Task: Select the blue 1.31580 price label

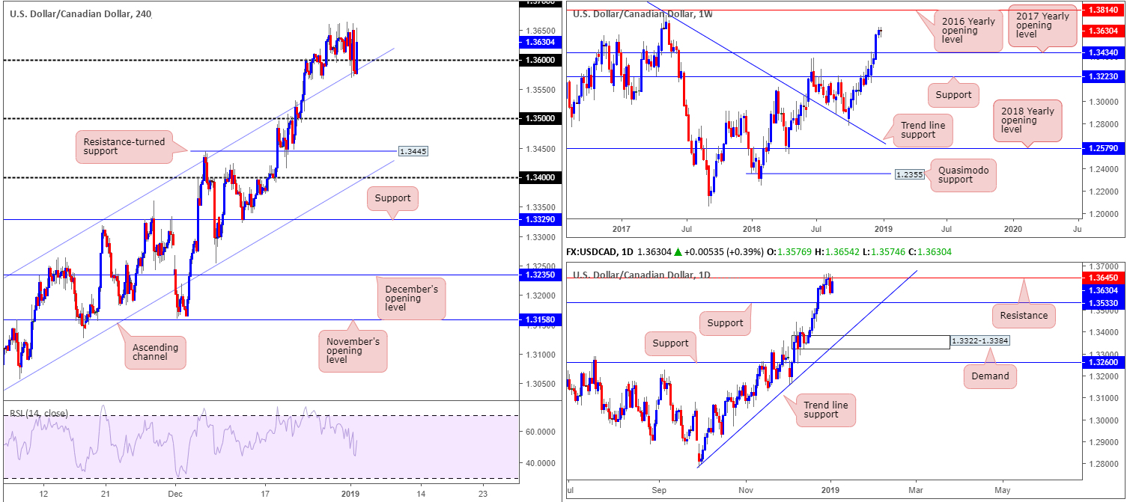Action: tap(539, 320)
